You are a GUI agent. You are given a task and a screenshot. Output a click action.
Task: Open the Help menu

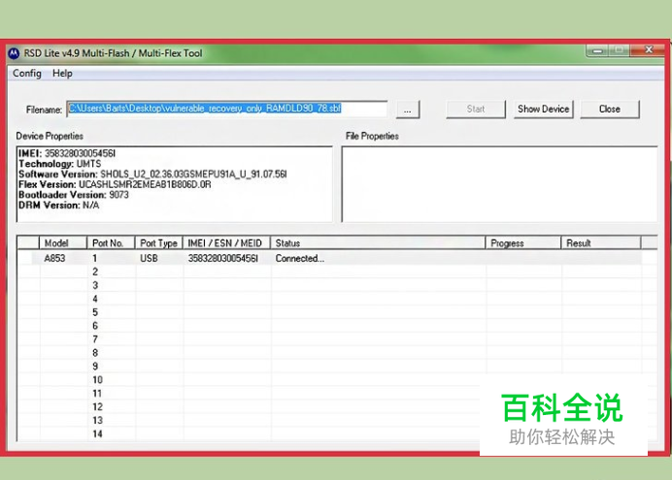62,73
